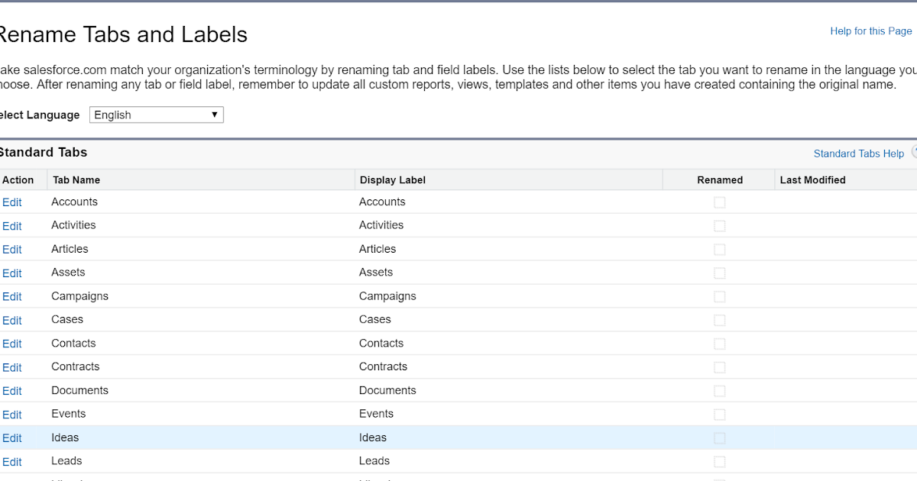Open the Help for this Page link
Screen dimensions: 917x481
pyautogui.click(x=871, y=31)
